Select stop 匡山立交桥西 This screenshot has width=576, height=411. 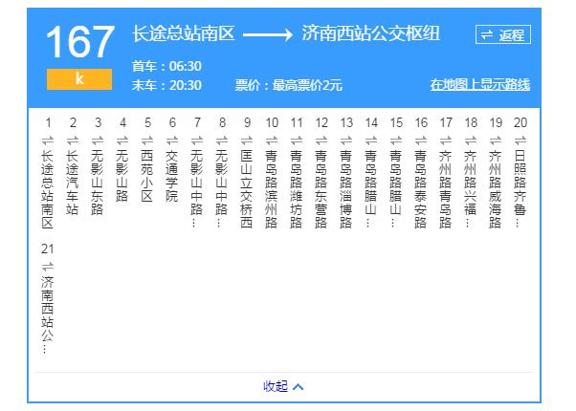point(247,189)
